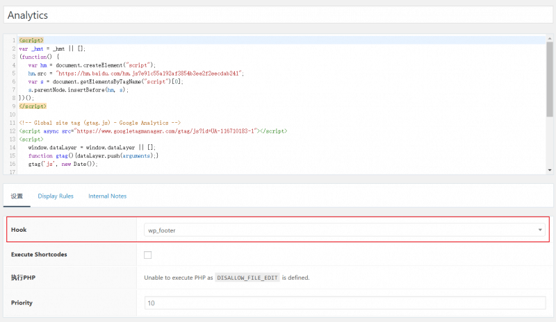Image resolution: width=556 pixels, height=322 pixels.
Task: Click line number 14 in the gutter
Action: [12, 148]
